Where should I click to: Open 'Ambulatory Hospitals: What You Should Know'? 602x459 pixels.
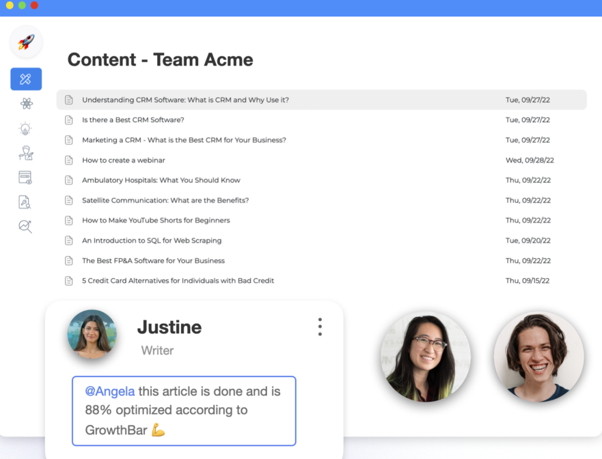click(x=161, y=180)
